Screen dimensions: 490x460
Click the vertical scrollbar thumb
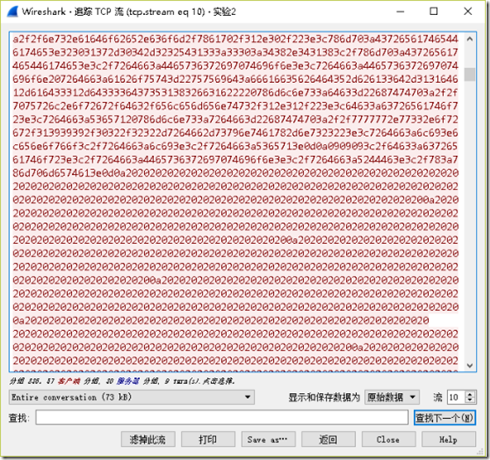pos(470,75)
